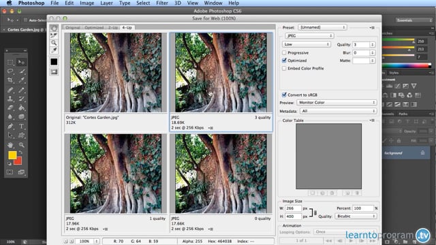
Task: Select the Slice Select tool in Save for Web
Action: pos(54,35)
